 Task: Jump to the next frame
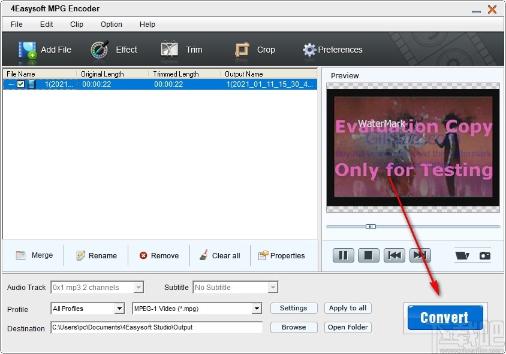coord(420,255)
